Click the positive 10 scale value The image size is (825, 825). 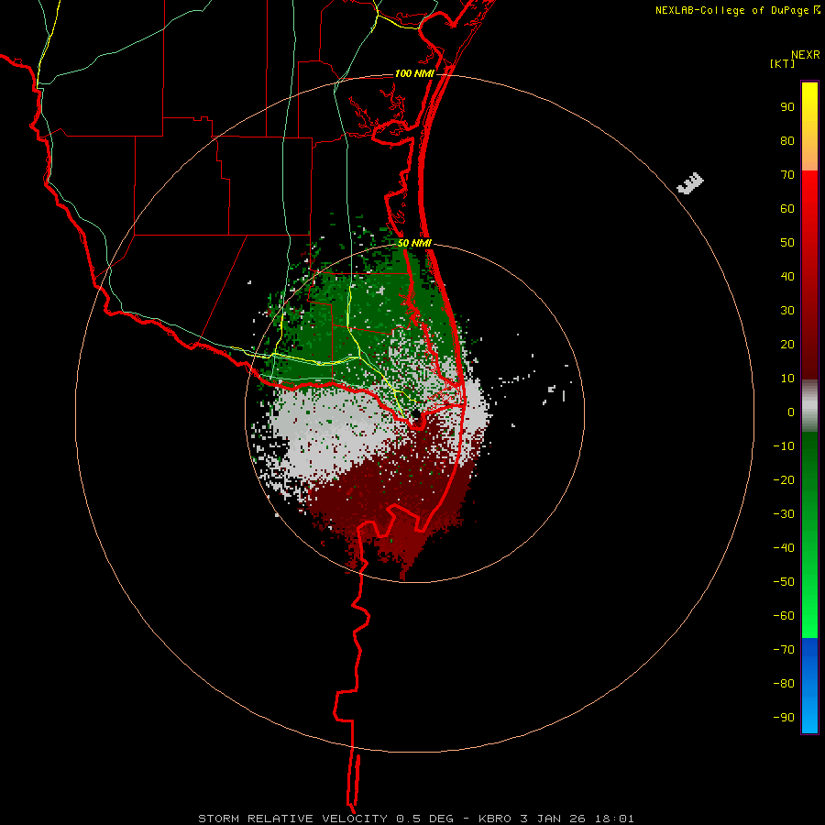(787, 379)
